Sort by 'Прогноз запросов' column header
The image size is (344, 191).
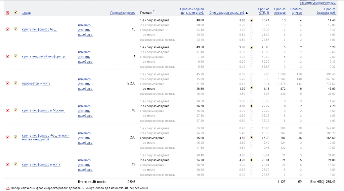click(x=123, y=13)
